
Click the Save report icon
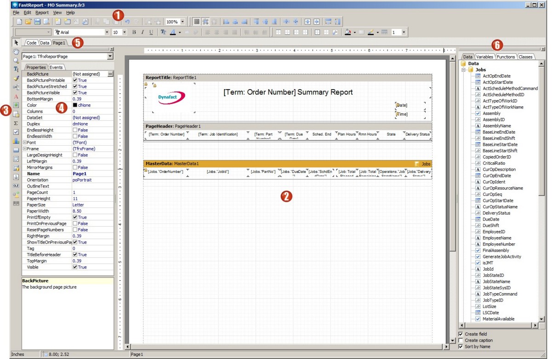pos(37,22)
